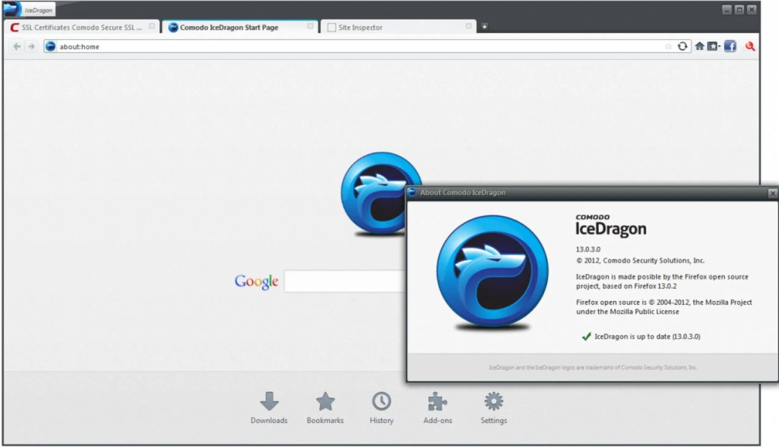Bookmark this page with the star icon
The image size is (779, 448).
668,46
